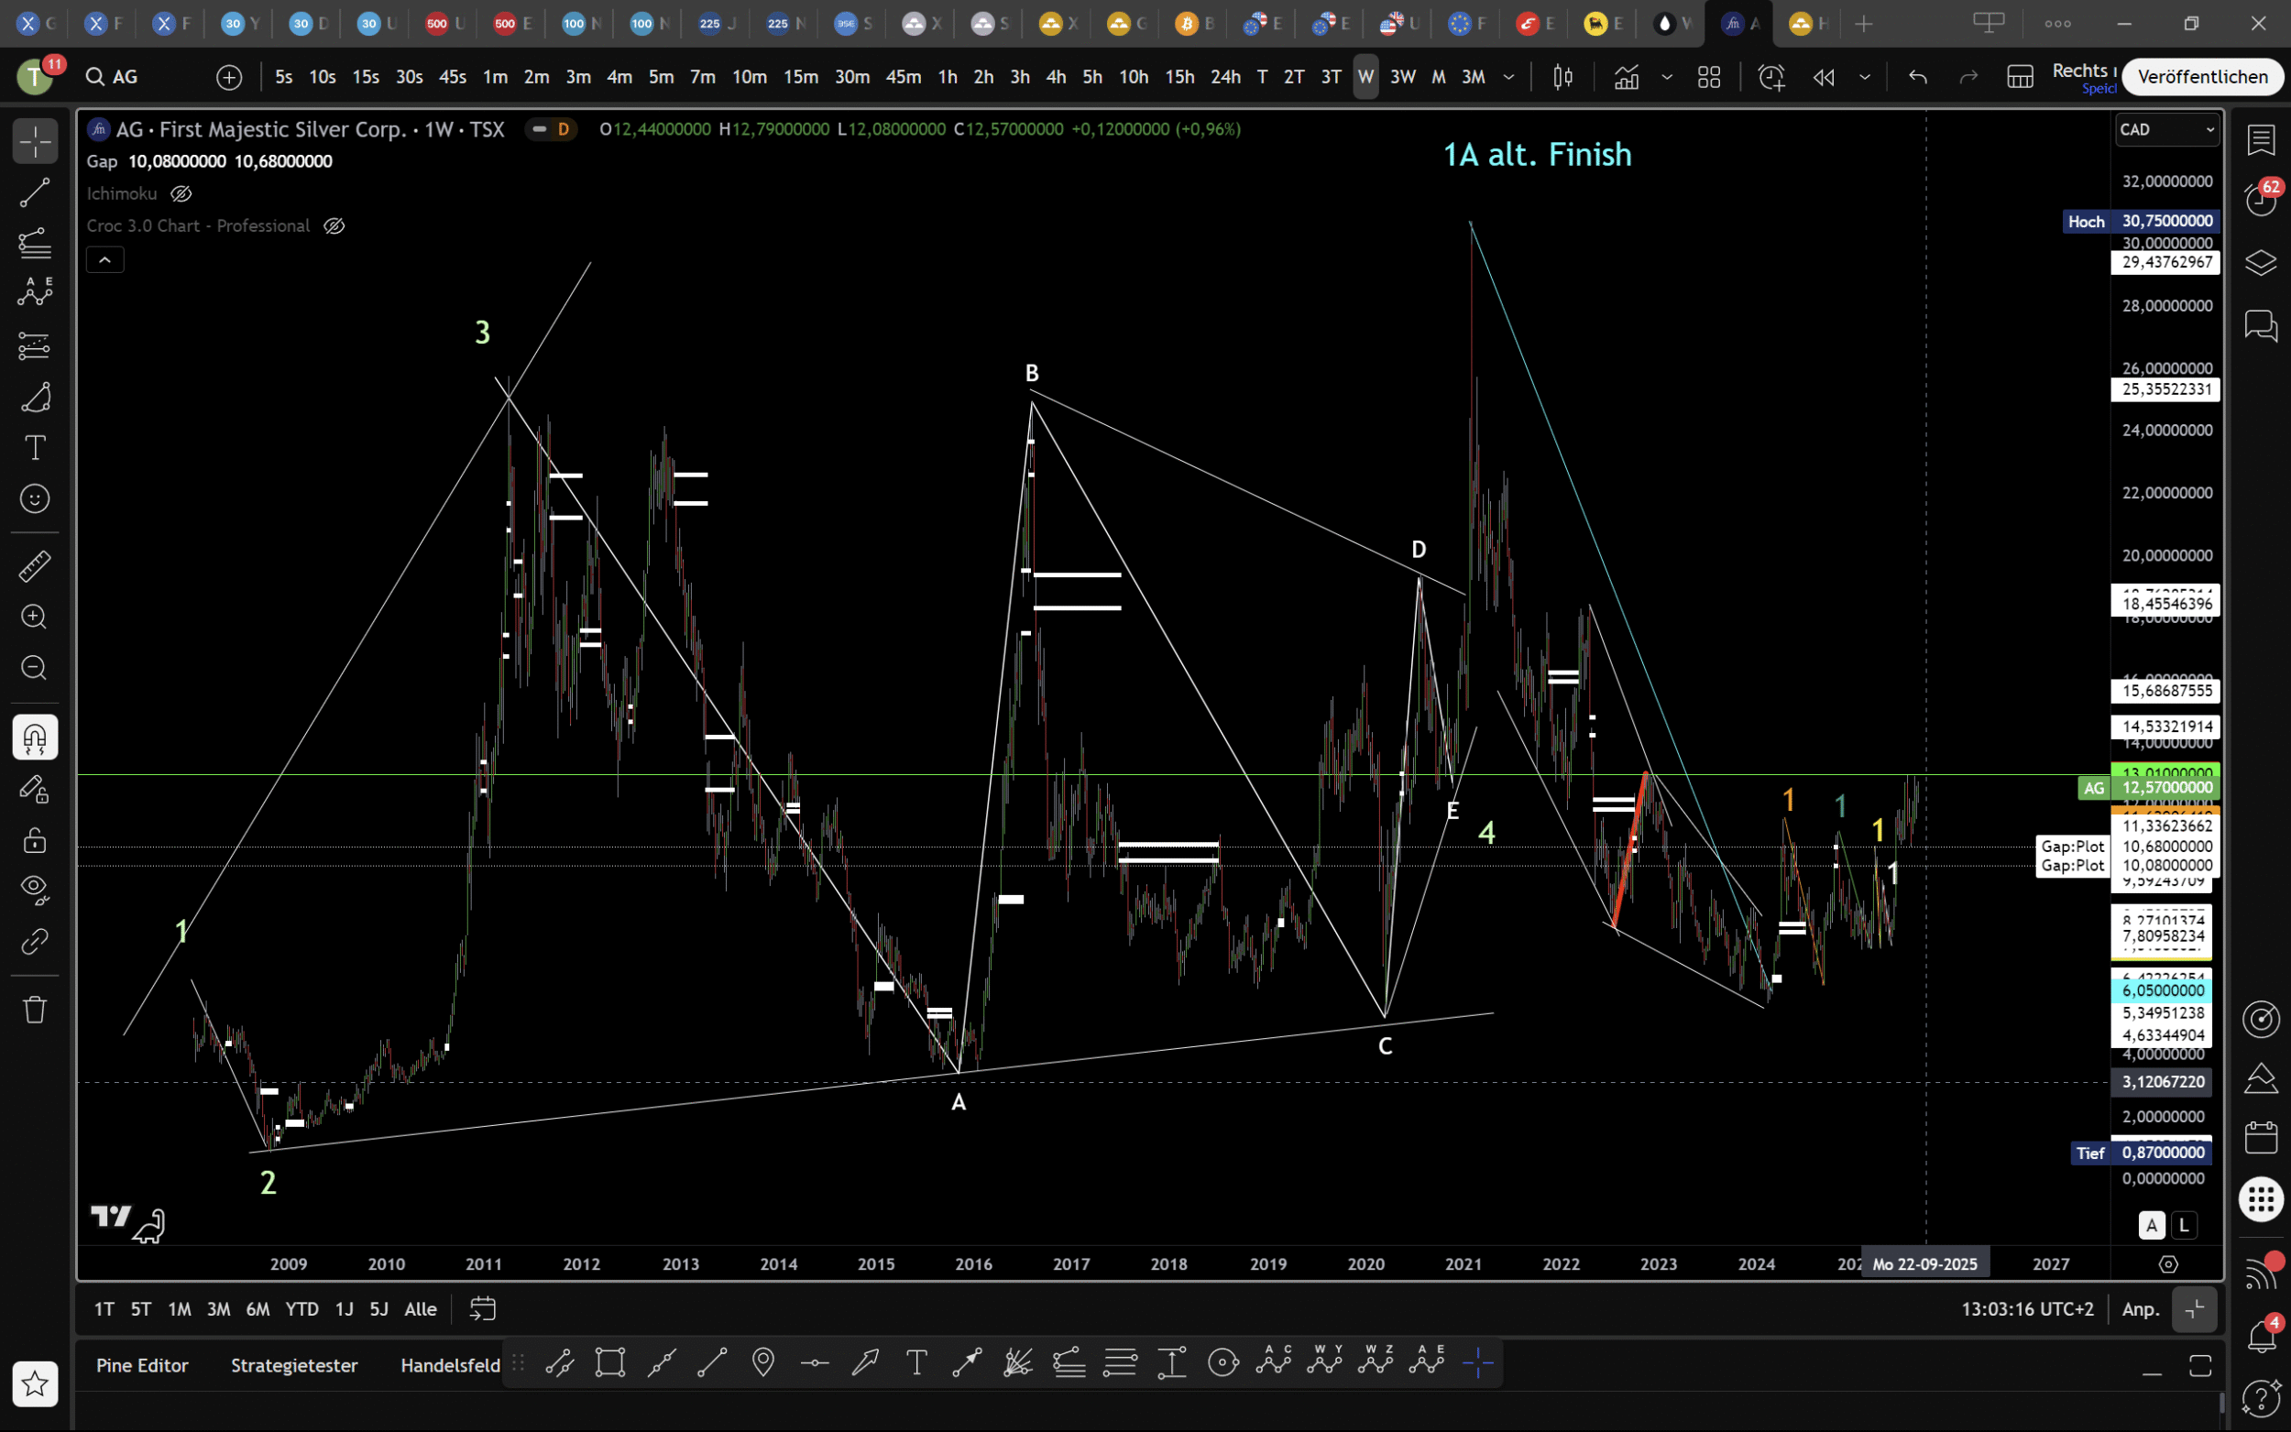Switch to the Strategietester tab
Screen dimensions: 2291x1432
click(293, 1366)
